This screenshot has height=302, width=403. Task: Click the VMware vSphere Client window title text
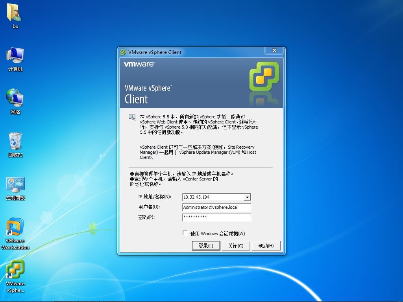[155, 52]
